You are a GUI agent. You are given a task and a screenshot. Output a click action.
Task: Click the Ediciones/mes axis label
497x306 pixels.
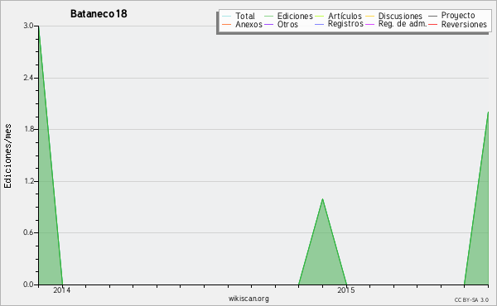click(x=7, y=156)
